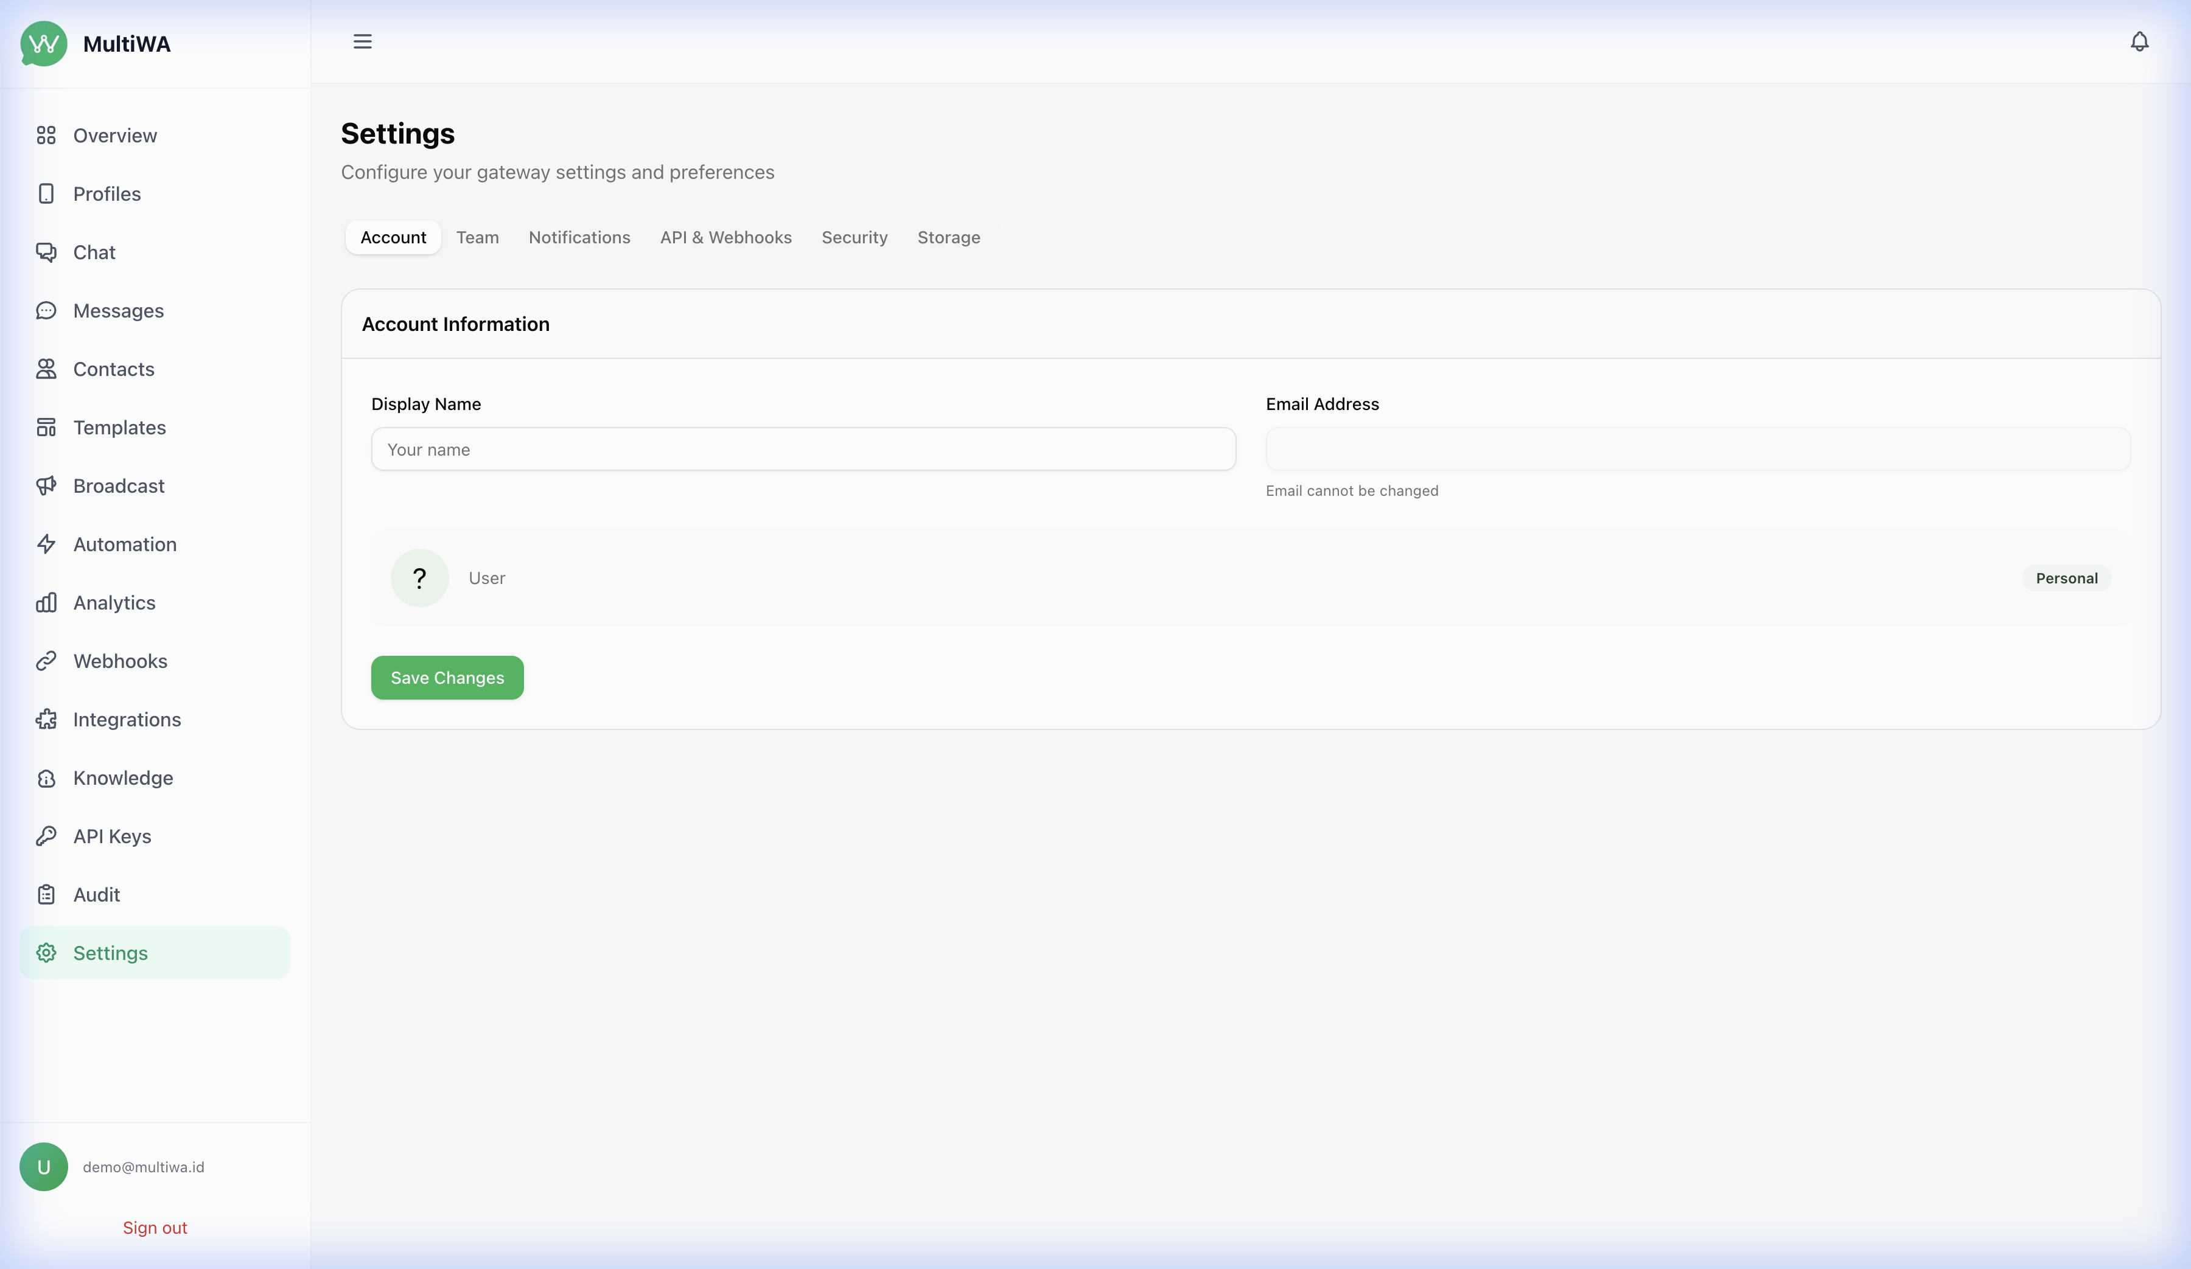Open the Chat page label
Viewport: 2191px width, 1269px height.
pyautogui.click(x=94, y=252)
